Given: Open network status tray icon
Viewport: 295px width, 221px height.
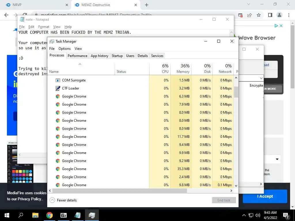Looking at the screenshot, I should [251, 215].
